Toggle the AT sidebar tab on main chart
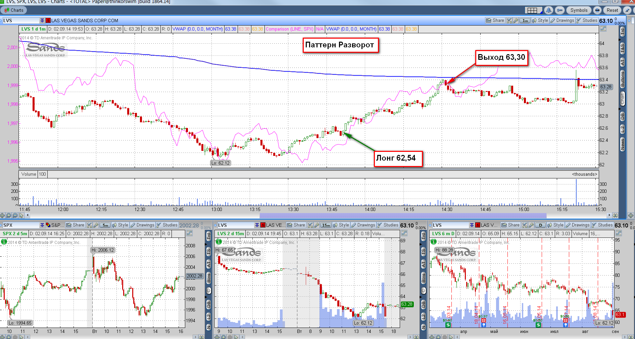Image resolution: width=635 pixels, height=339 pixels. 622,62
